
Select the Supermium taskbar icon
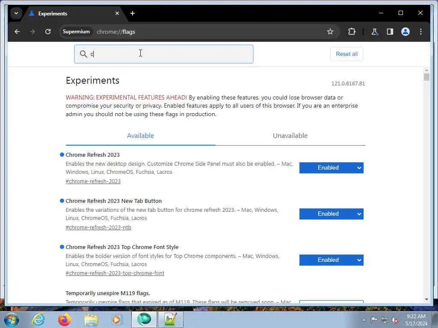pyautogui.click(x=144, y=319)
